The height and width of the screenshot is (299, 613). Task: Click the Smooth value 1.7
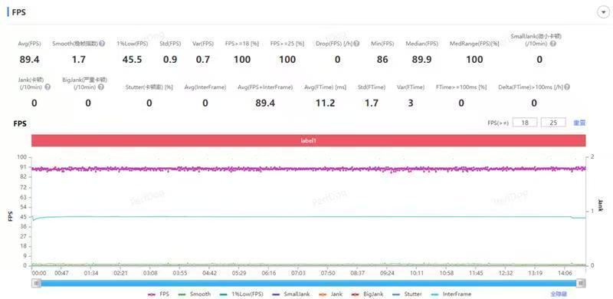click(x=78, y=60)
